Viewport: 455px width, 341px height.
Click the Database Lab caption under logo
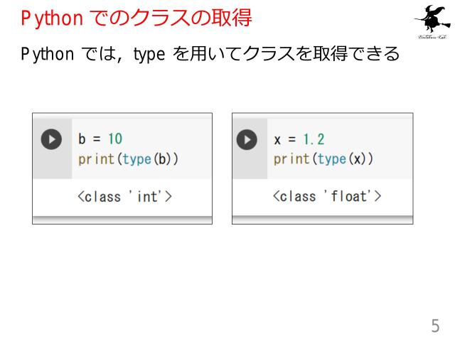click(x=432, y=37)
